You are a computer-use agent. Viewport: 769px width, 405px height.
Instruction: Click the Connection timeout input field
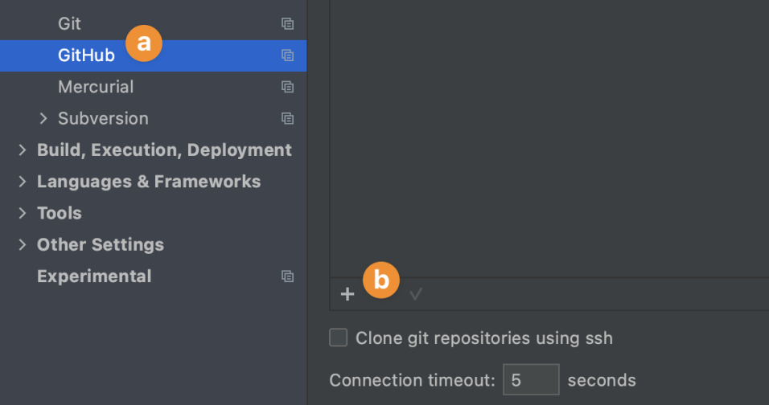click(x=531, y=379)
